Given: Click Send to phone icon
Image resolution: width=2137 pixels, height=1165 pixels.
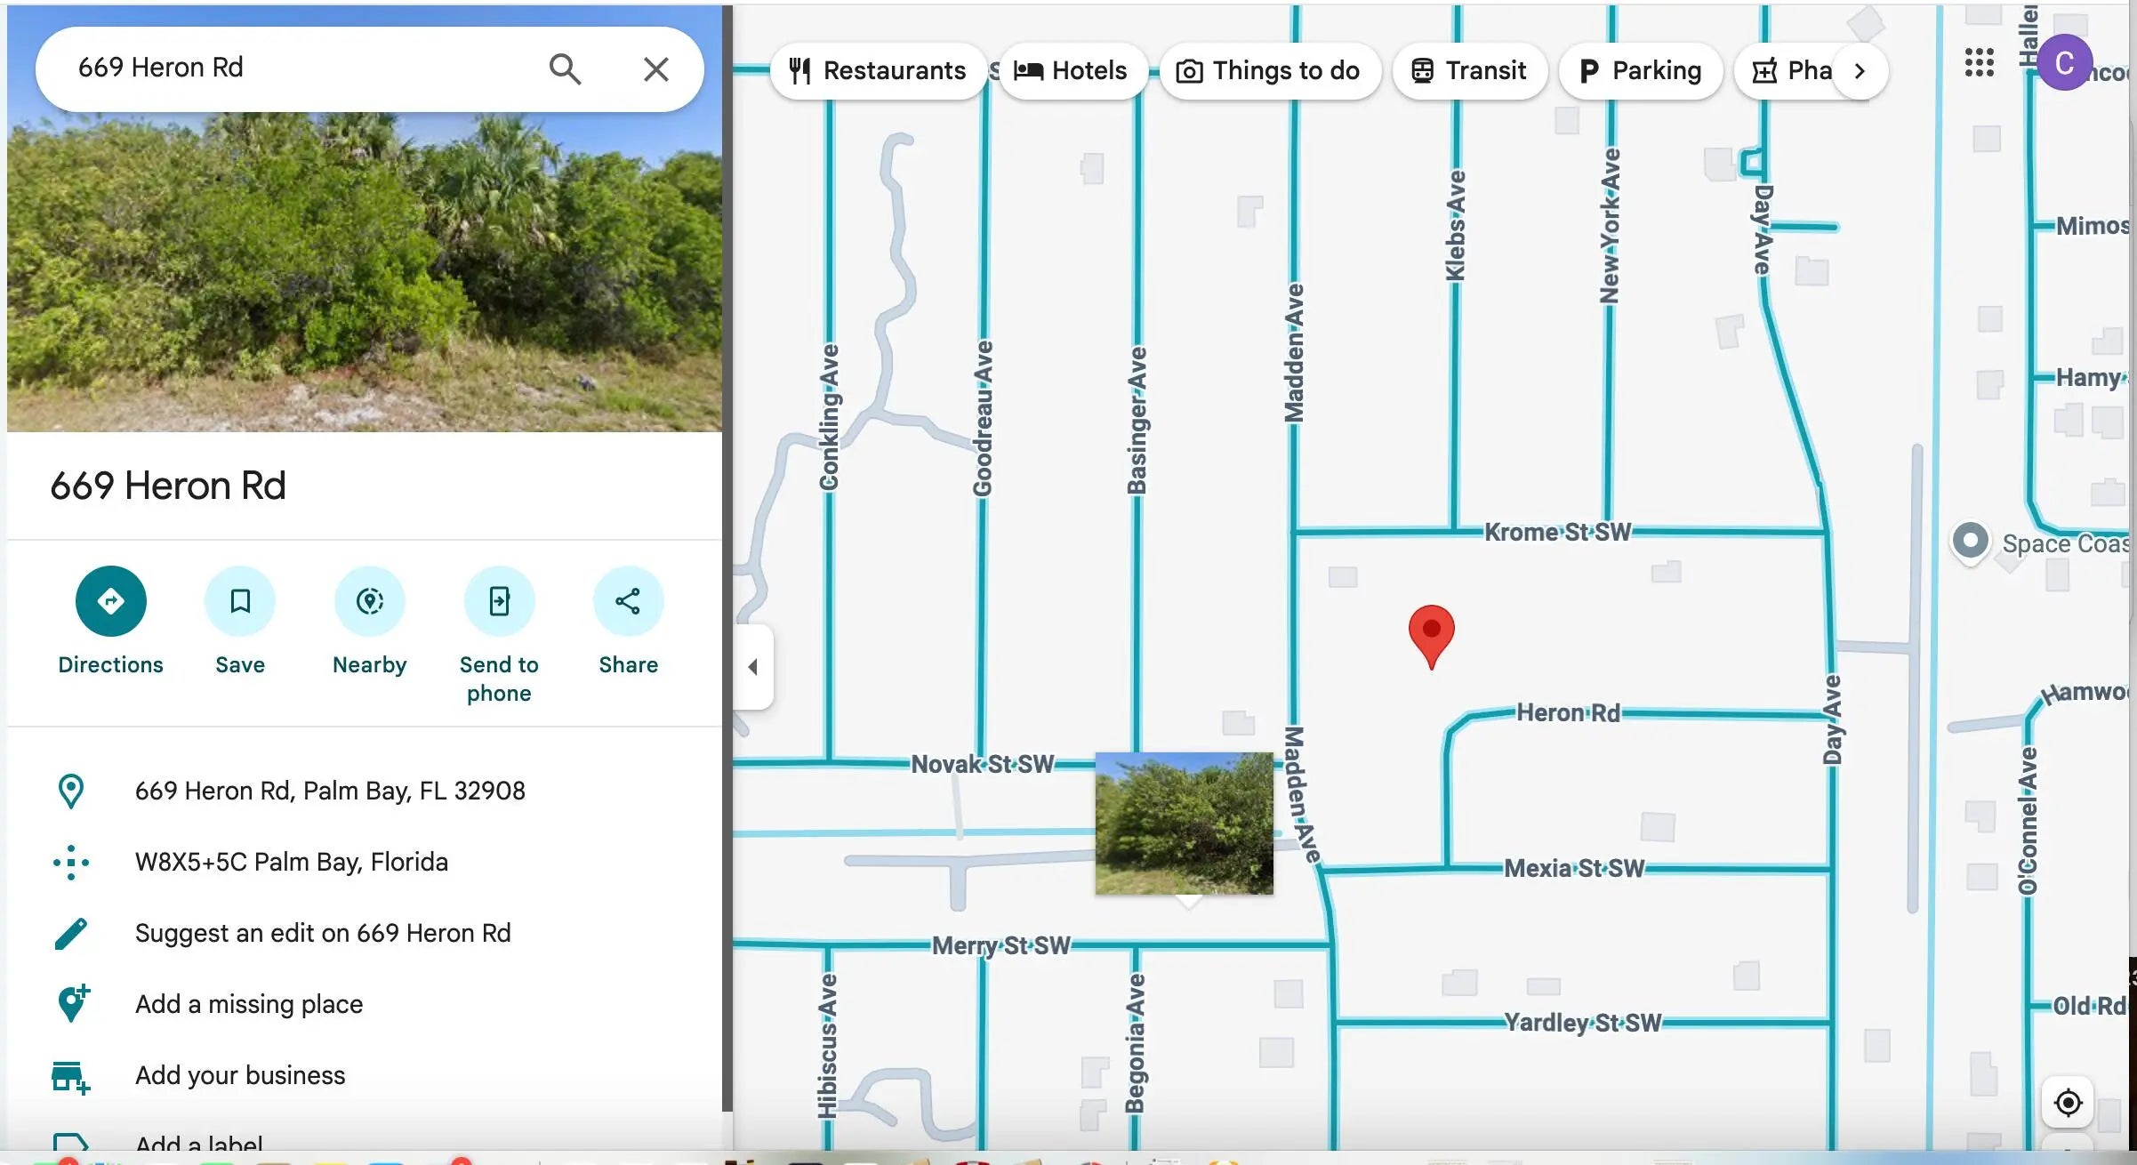Looking at the screenshot, I should click(x=499, y=601).
